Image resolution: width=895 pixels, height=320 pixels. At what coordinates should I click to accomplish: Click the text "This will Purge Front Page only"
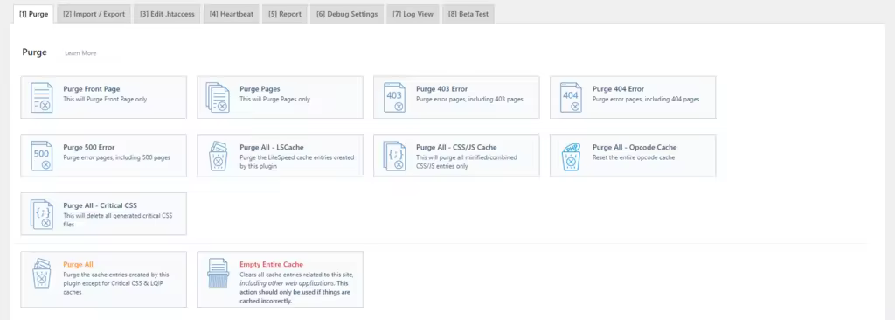pyautogui.click(x=105, y=99)
